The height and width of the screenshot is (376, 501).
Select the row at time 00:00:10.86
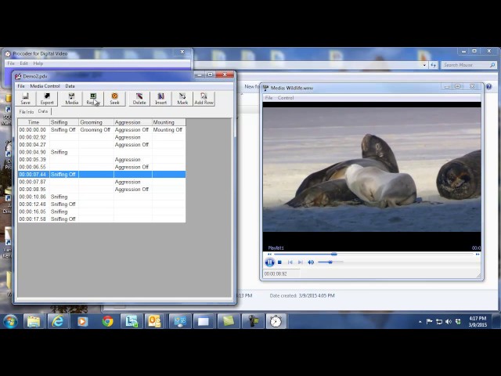[102, 197]
